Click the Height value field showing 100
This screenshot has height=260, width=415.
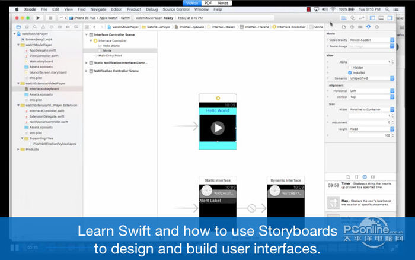point(370,135)
